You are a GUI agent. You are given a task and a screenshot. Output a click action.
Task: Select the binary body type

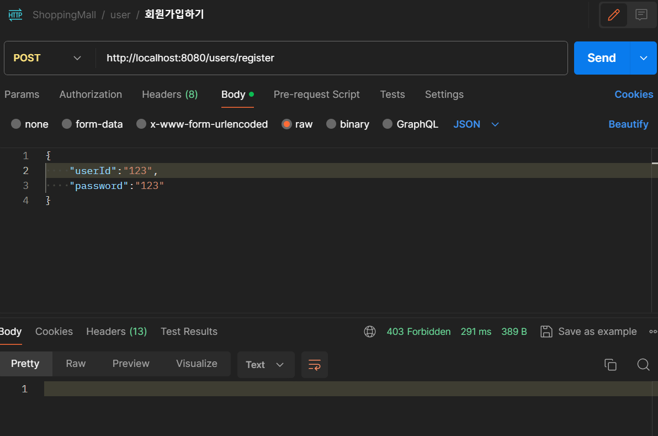tap(348, 124)
